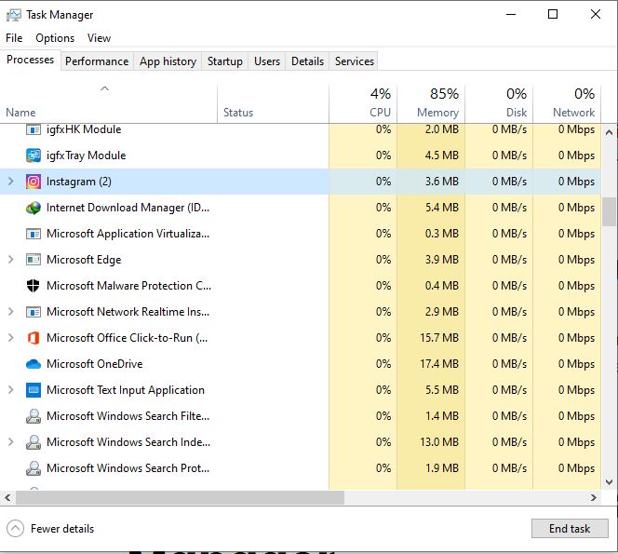Switch to the Details tab
This screenshot has width=618, height=554.
click(x=307, y=61)
